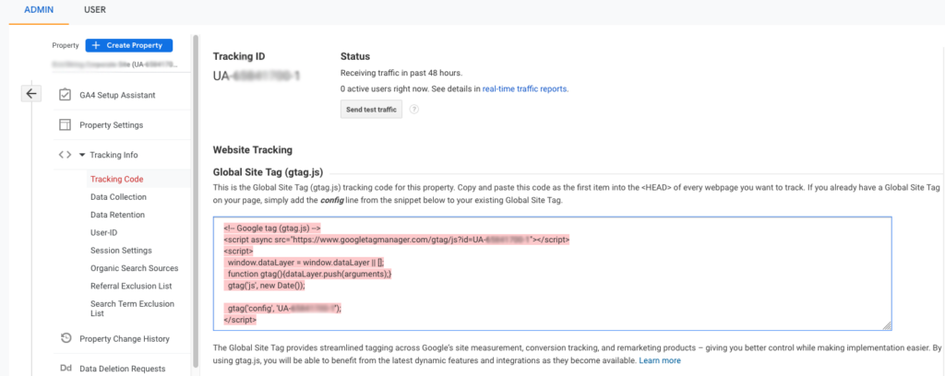The height and width of the screenshot is (376, 945).
Task: Open the User-ID settings
Action: tap(104, 232)
